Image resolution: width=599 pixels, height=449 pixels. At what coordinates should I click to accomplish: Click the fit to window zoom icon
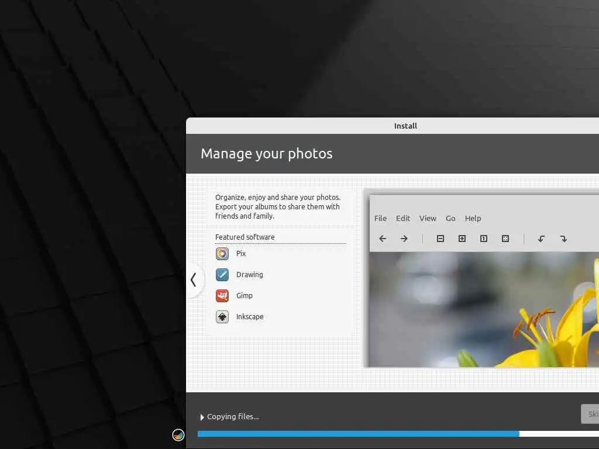point(505,239)
